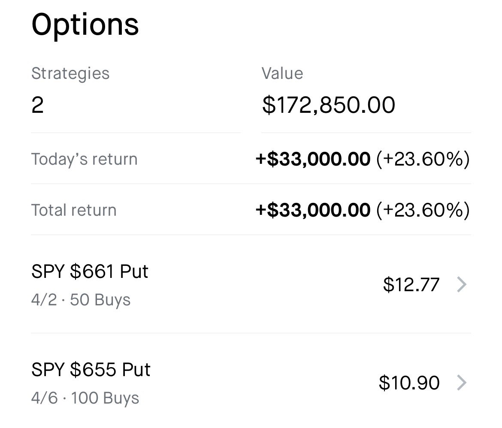
Task: Tap the Strategies label
Action: pos(70,73)
